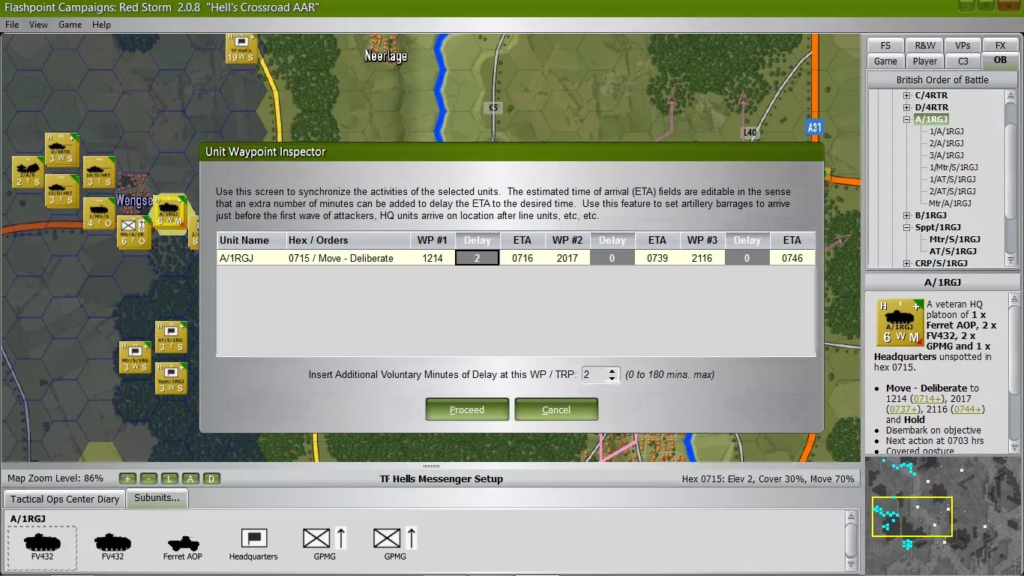The width and height of the screenshot is (1024, 576).
Task: Select AT/S/1RGJ under Sppt/1RGJ in tree
Action: 953,251
